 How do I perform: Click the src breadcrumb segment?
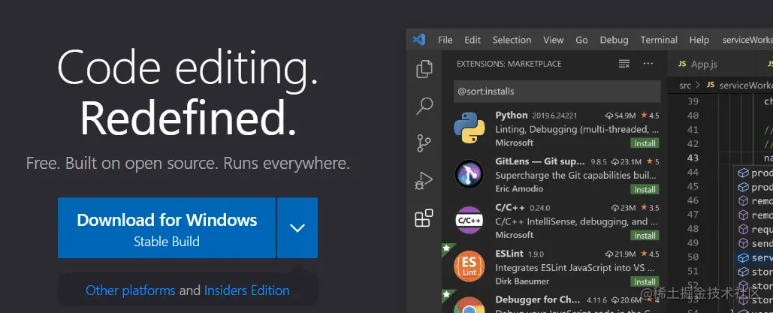coord(685,86)
